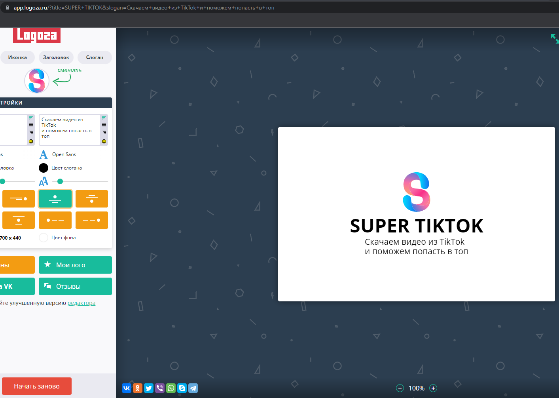Image resolution: width=559 pixels, height=398 pixels.
Task: Toggle fullscreen preview with green arrows
Action: [554, 38]
